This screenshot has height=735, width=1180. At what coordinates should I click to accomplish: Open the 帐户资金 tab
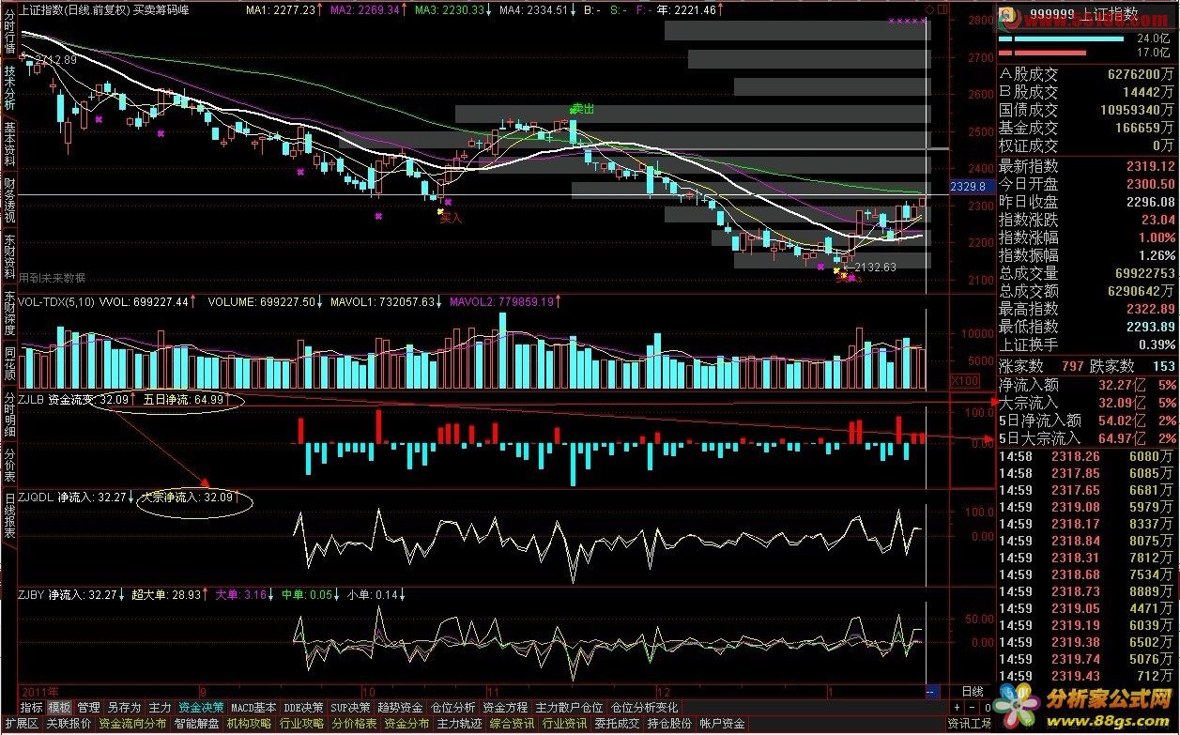point(723,724)
